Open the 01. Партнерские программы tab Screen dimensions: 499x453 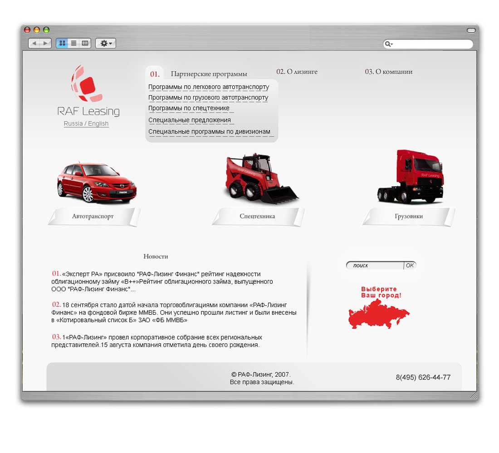tap(199, 74)
